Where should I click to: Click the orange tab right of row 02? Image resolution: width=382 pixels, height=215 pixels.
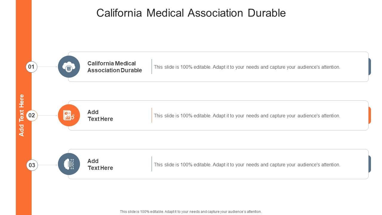tap(370, 115)
